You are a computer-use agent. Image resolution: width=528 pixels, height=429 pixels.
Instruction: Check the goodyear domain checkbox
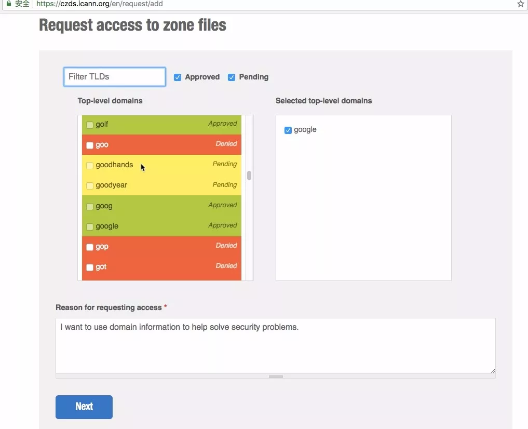[x=90, y=186]
